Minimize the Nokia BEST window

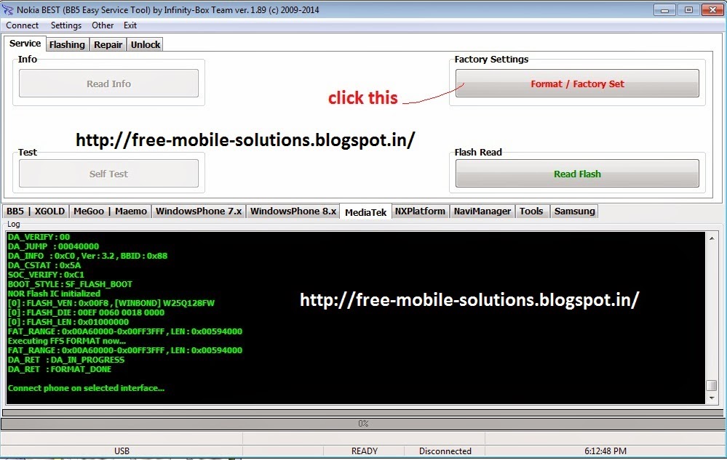pyautogui.click(x=664, y=9)
